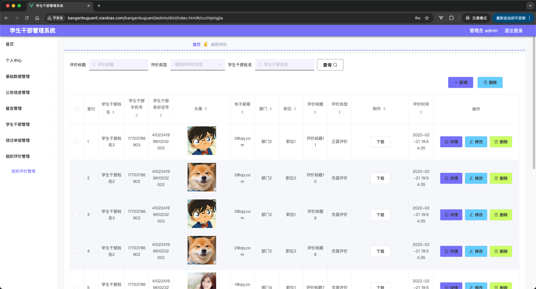Download attachment in row 4
The height and width of the screenshot is (289, 536).
pos(380,251)
